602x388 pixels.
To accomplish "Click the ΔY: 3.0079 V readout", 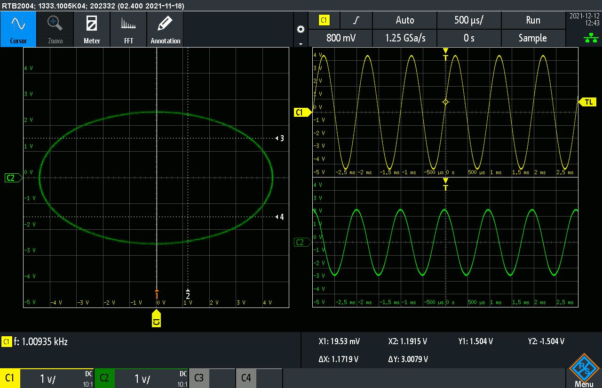I will pyautogui.click(x=408, y=359).
